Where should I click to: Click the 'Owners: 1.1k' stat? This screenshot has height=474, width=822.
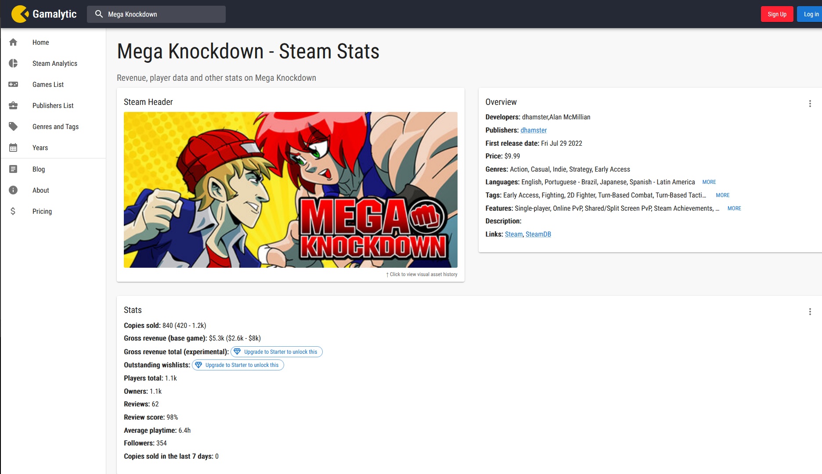pos(143,391)
